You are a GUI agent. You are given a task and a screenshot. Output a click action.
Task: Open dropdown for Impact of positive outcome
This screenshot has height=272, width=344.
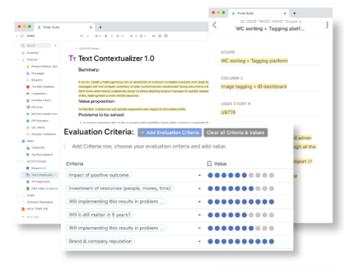[x=200, y=175]
